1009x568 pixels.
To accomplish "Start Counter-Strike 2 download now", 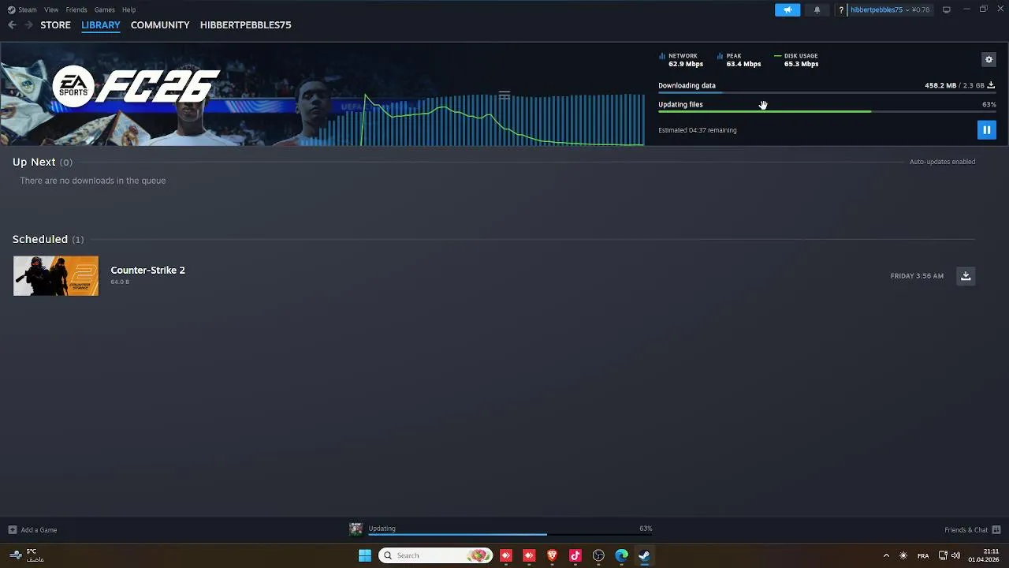I will point(966,275).
